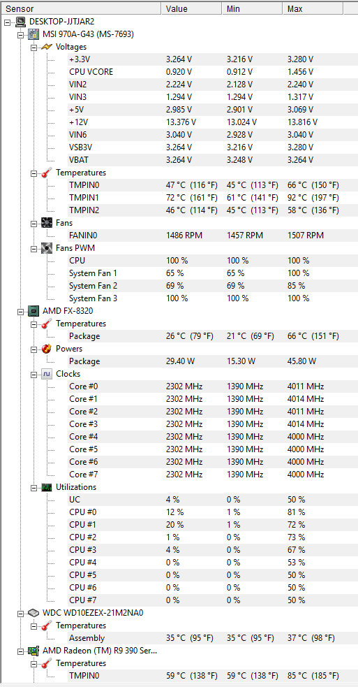Collapse the Voltages tree section
This screenshot has height=687, width=358.
pyautogui.click(x=33, y=48)
